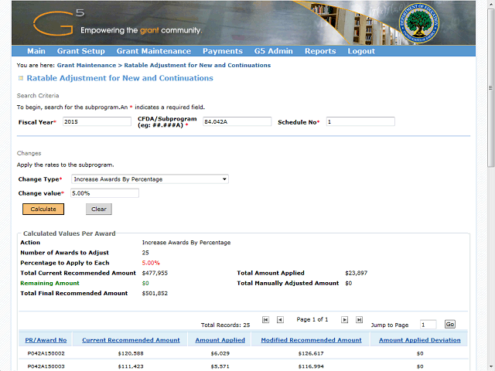
Task: Toggle the section icon beside the page title
Action: tap(21, 78)
